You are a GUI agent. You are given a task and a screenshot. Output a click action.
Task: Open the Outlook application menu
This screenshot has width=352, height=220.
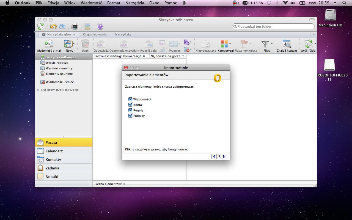click(23, 3)
